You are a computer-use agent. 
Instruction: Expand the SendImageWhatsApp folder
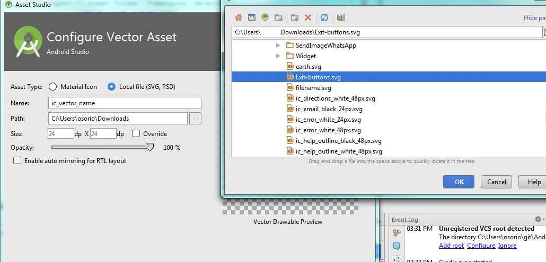(x=278, y=45)
